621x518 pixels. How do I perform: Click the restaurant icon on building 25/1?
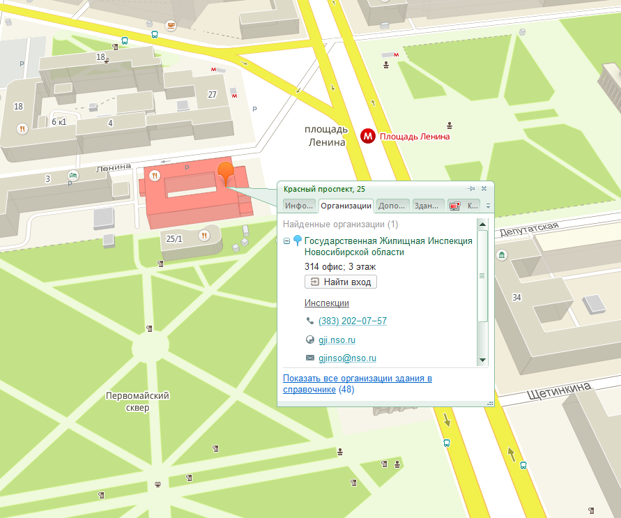click(204, 236)
